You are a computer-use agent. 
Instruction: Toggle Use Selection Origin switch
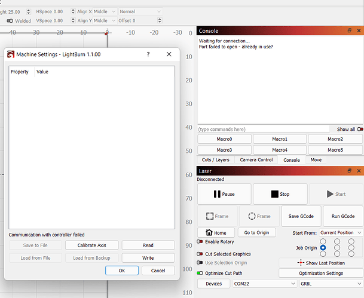click(200, 263)
